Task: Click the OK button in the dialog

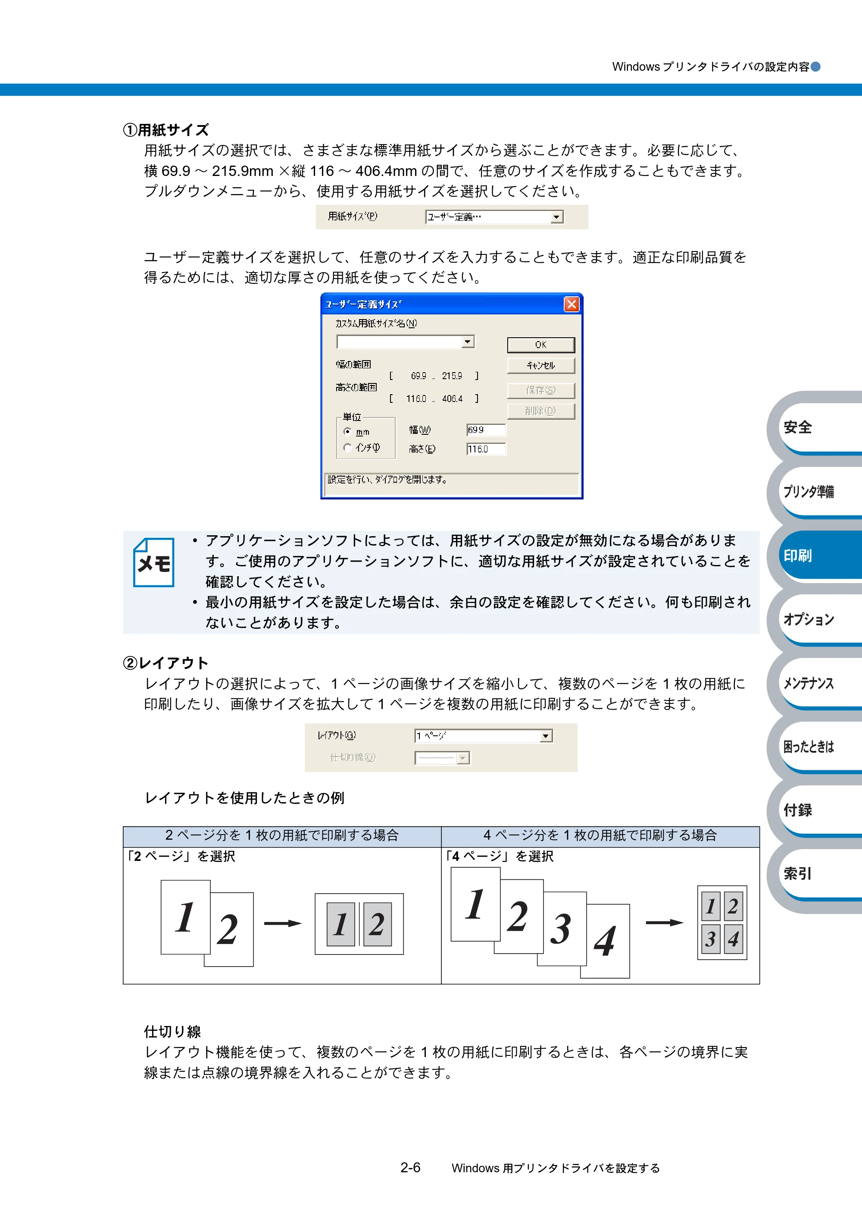Action: 540,345
